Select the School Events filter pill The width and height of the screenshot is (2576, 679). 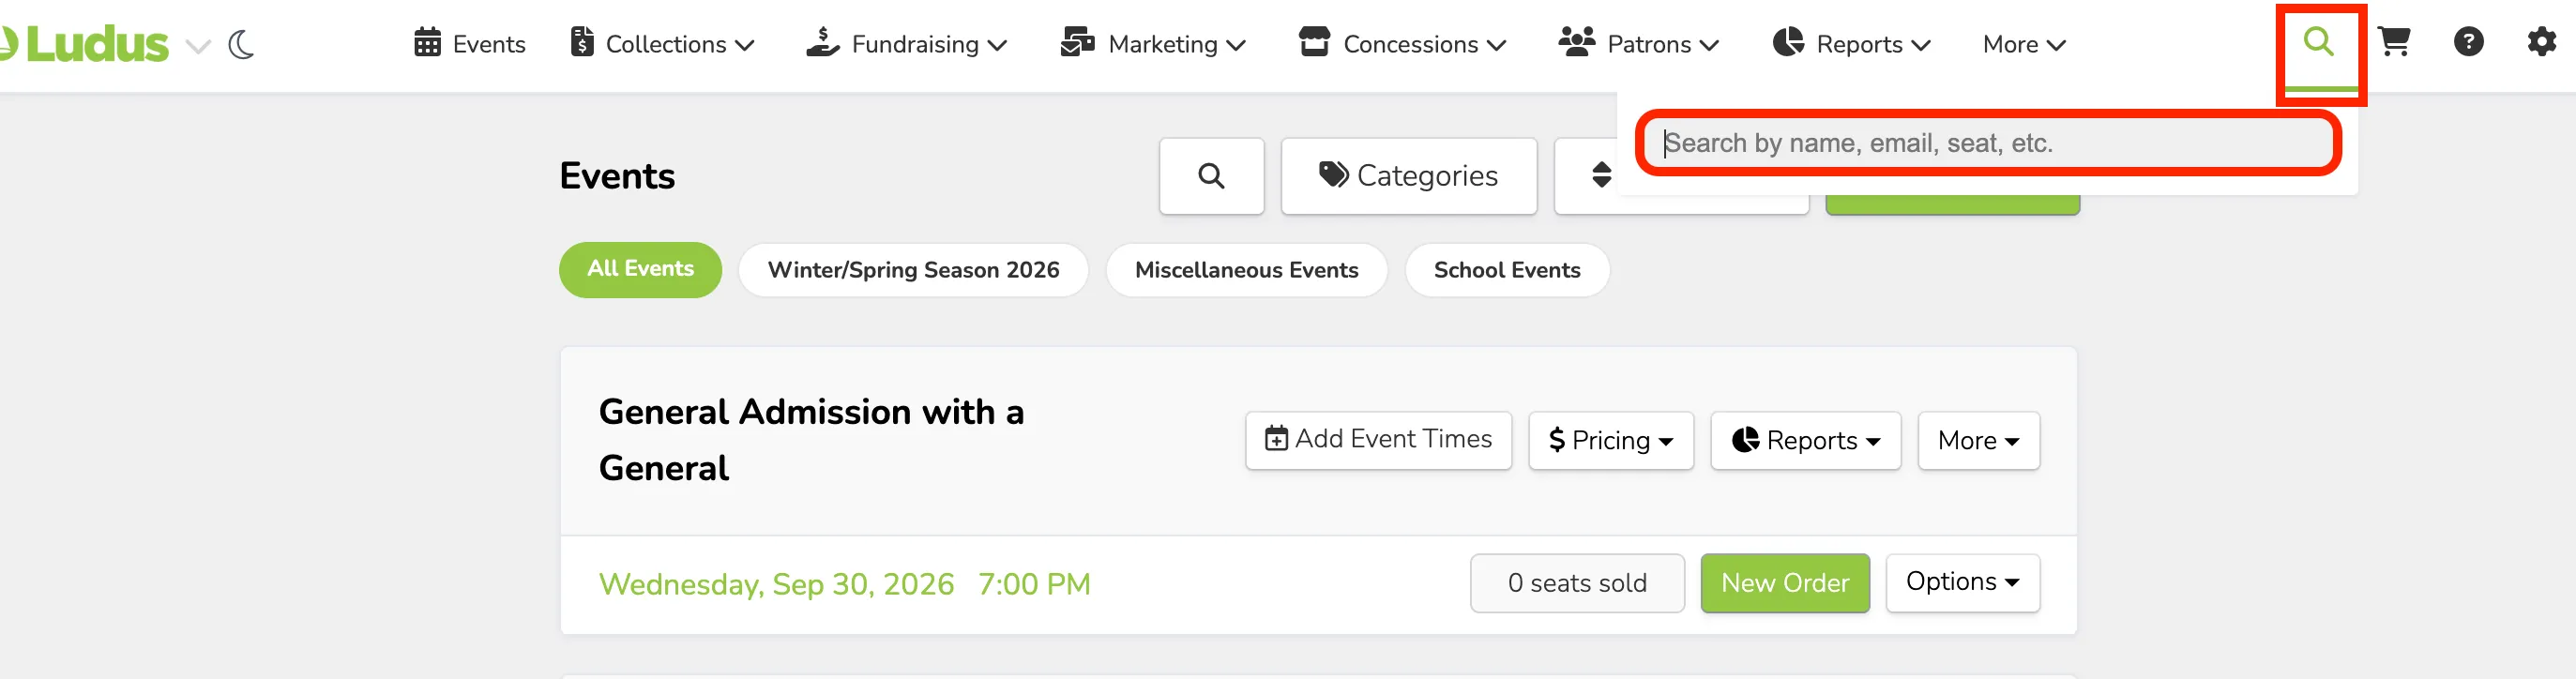point(1507,270)
